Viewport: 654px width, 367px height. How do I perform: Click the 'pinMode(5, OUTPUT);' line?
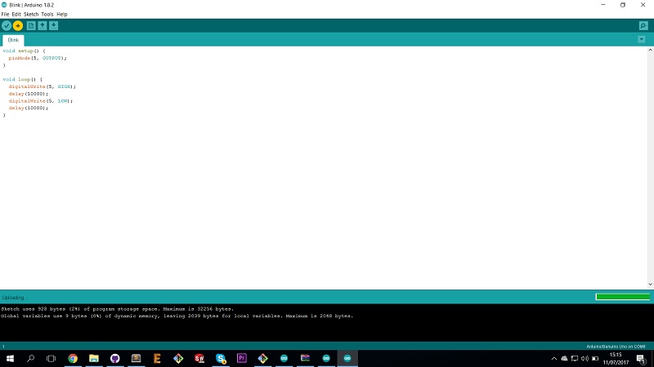[x=38, y=58]
